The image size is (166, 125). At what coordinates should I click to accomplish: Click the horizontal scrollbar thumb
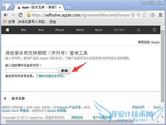(70, 121)
